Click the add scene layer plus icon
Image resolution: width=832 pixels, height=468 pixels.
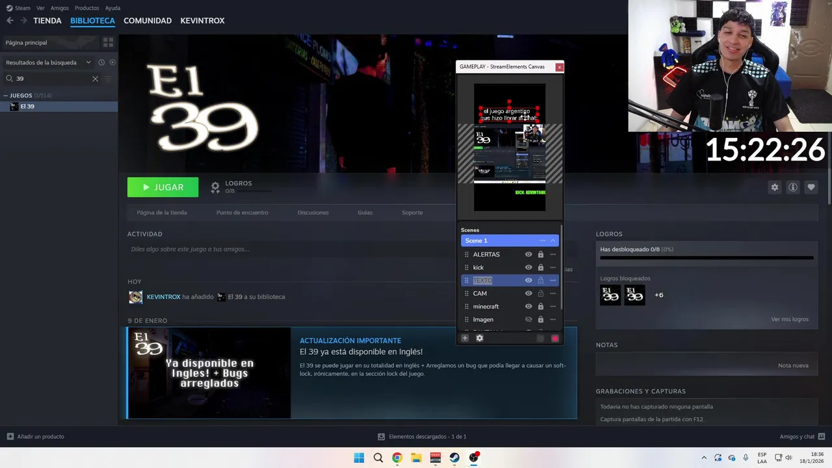(465, 338)
